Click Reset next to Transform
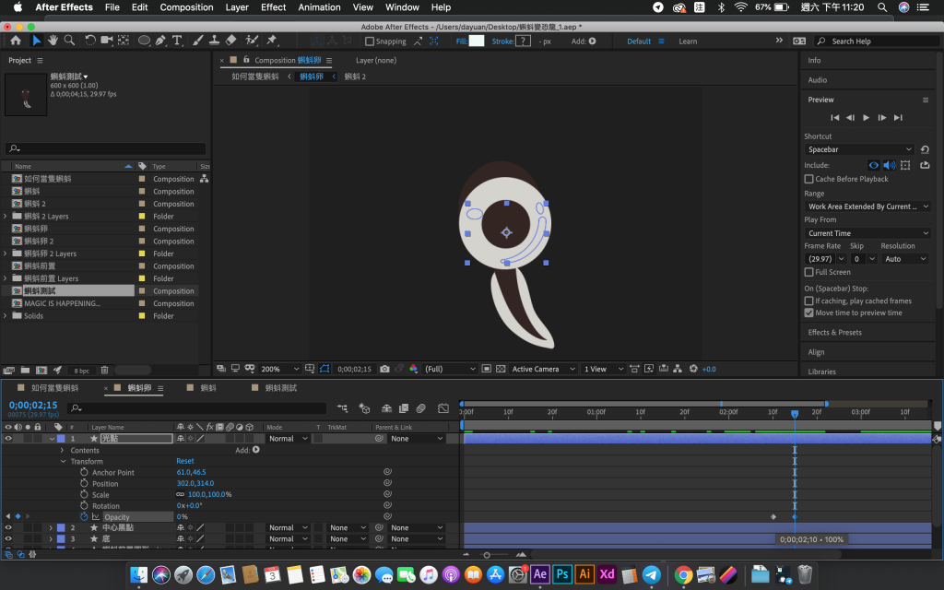The image size is (944, 590). tap(184, 462)
